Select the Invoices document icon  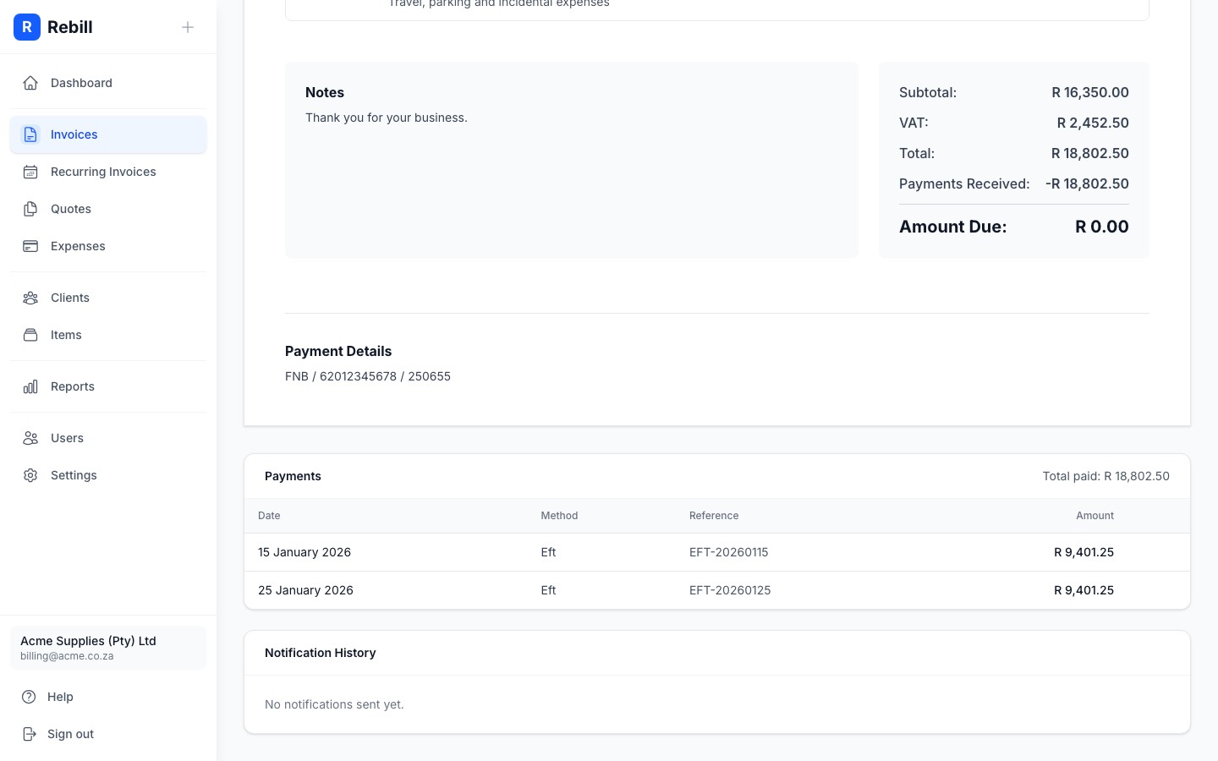[x=30, y=134]
